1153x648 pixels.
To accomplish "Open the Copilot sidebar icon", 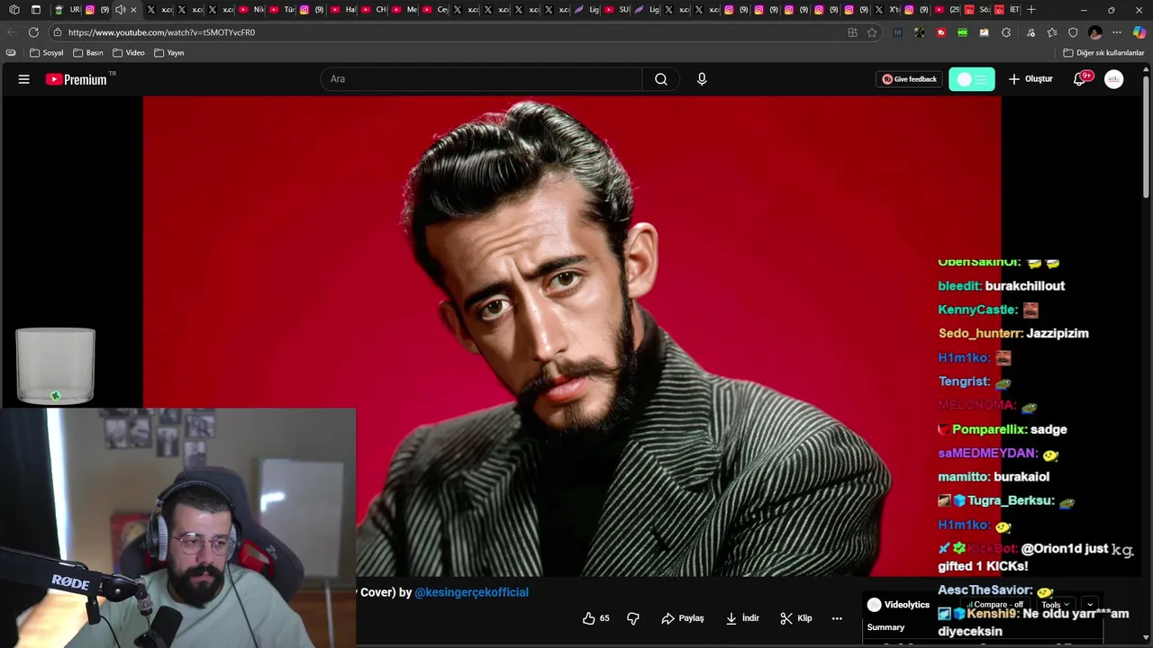I will tap(1139, 32).
